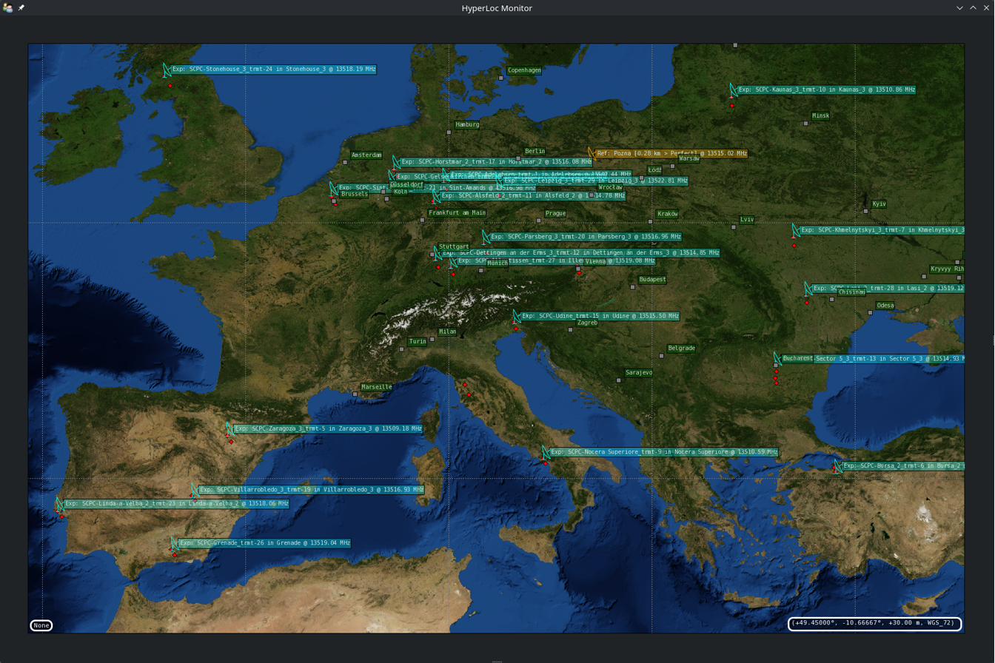Click the orange Poznań reference antenna icon
The width and height of the screenshot is (995, 663).
click(x=592, y=155)
